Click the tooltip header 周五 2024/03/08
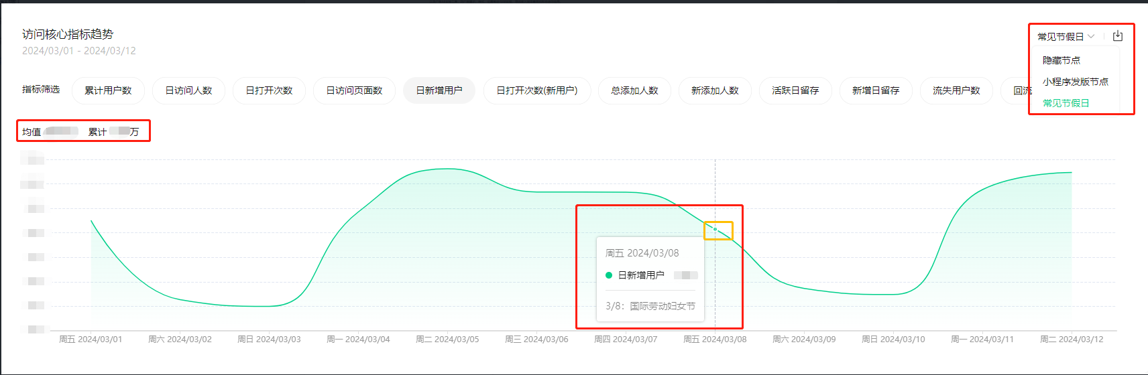Image resolution: width=1148 pixels, height=375 pixels. point(642,253)
